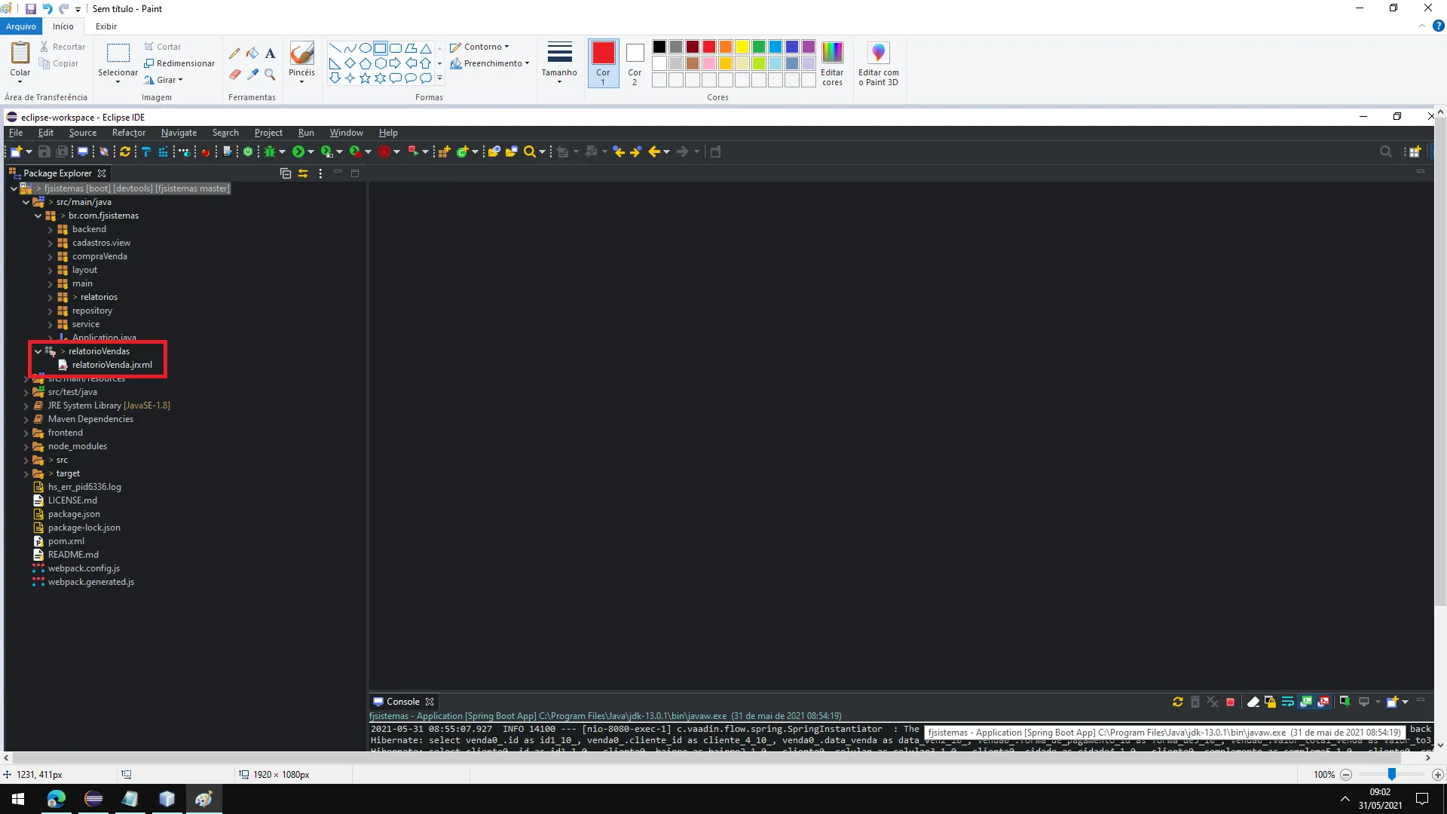Pick the pentagon shape
Image resolution: width=1447 pixels, height=814 pixels.
[x=365, y=63]
